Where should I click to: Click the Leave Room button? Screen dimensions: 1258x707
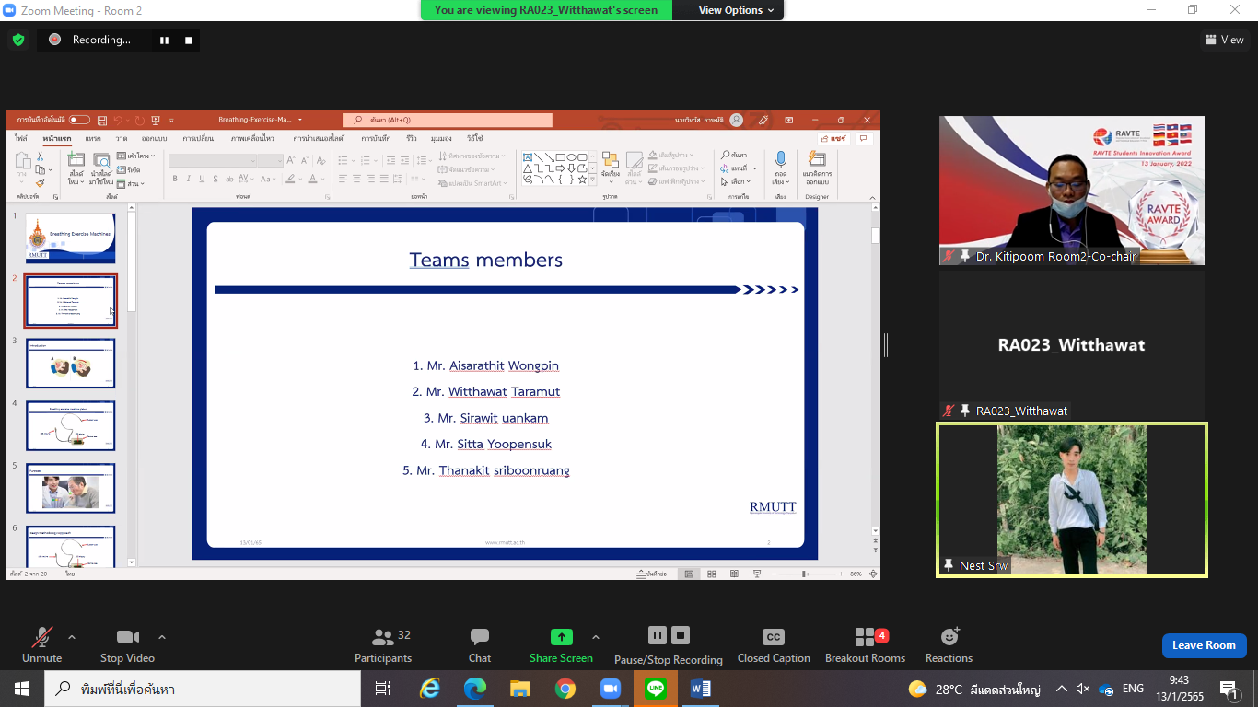pos(1204,645)
